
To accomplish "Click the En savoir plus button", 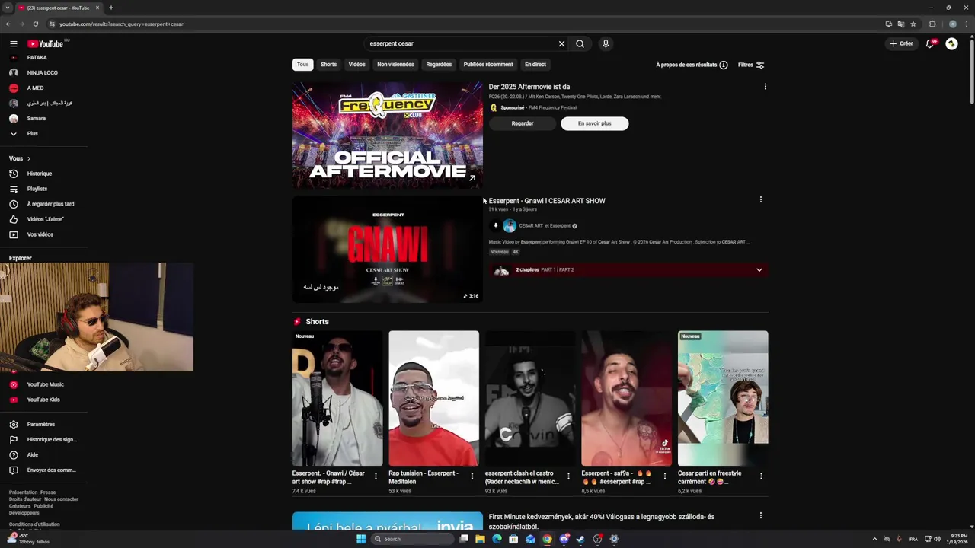I will pyautogui.click(x=594, y=123).
